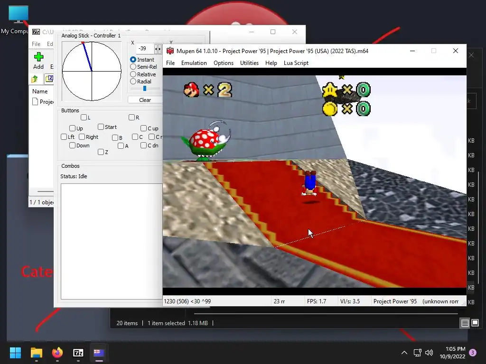
Task: Open network status tray icon
Action: pyautogui.click(x=417, y=353)
